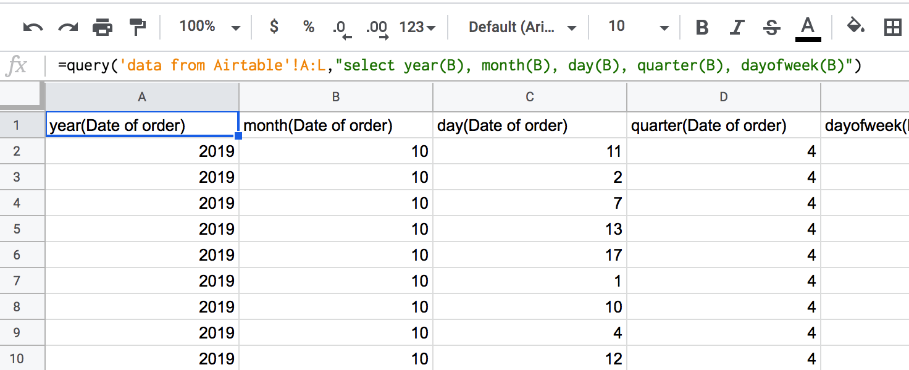This screenshot has height=370, width=909.
Task: Click the fx function icon
Action: coord(17,65)
